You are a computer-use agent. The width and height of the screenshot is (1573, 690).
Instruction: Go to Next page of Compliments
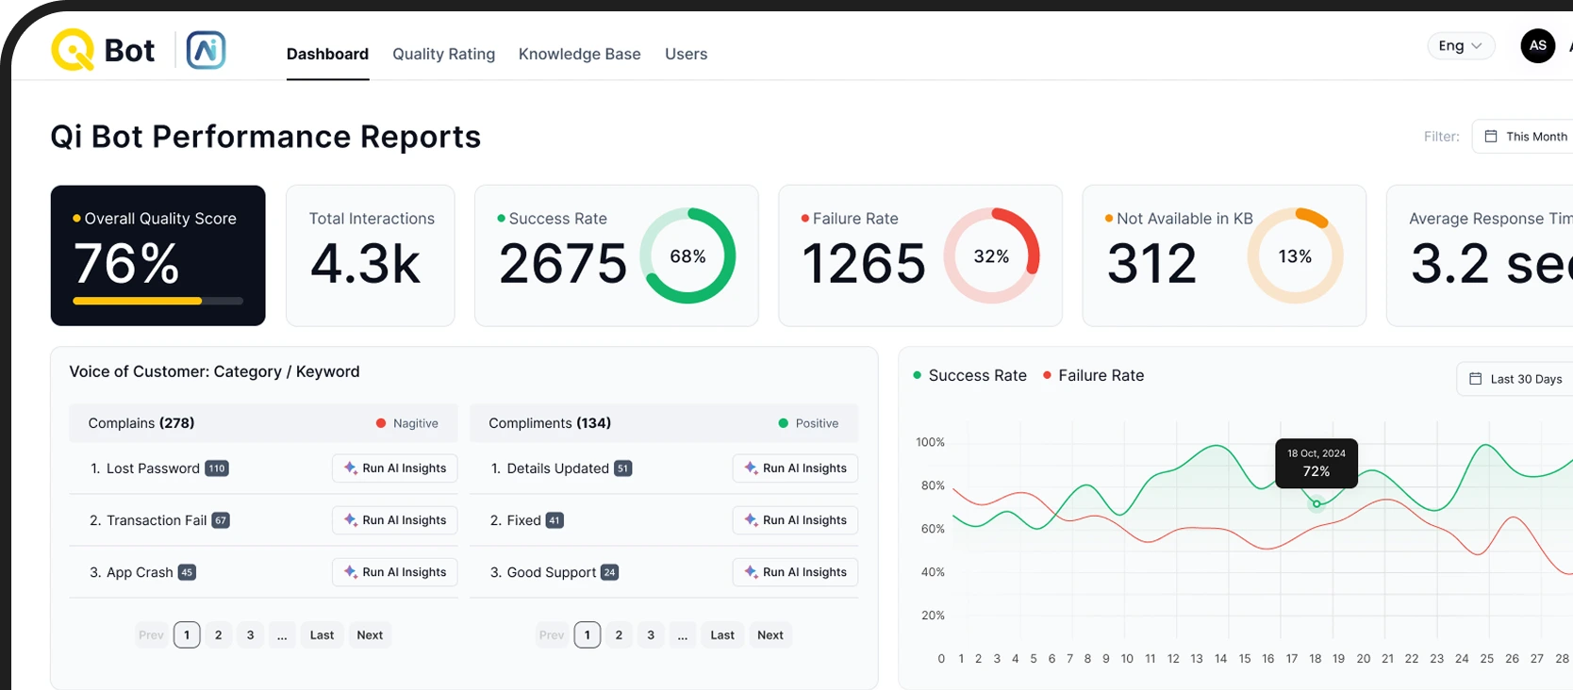coord(770,635)
